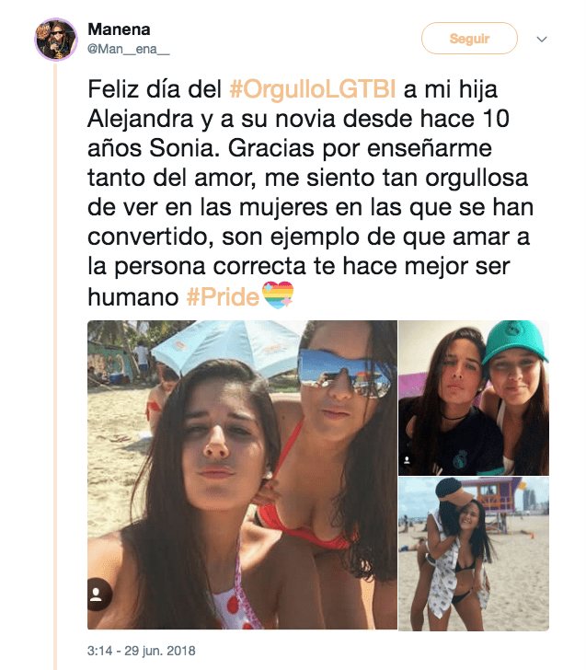Open the beach photo with the lifeguard tower

click(x=474, y=554)
